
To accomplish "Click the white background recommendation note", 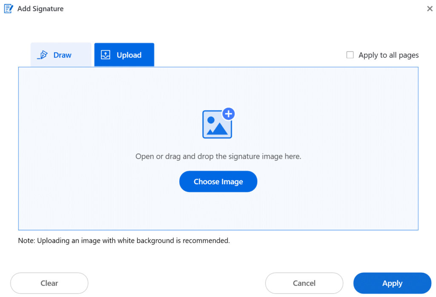I will coord(124,240).
